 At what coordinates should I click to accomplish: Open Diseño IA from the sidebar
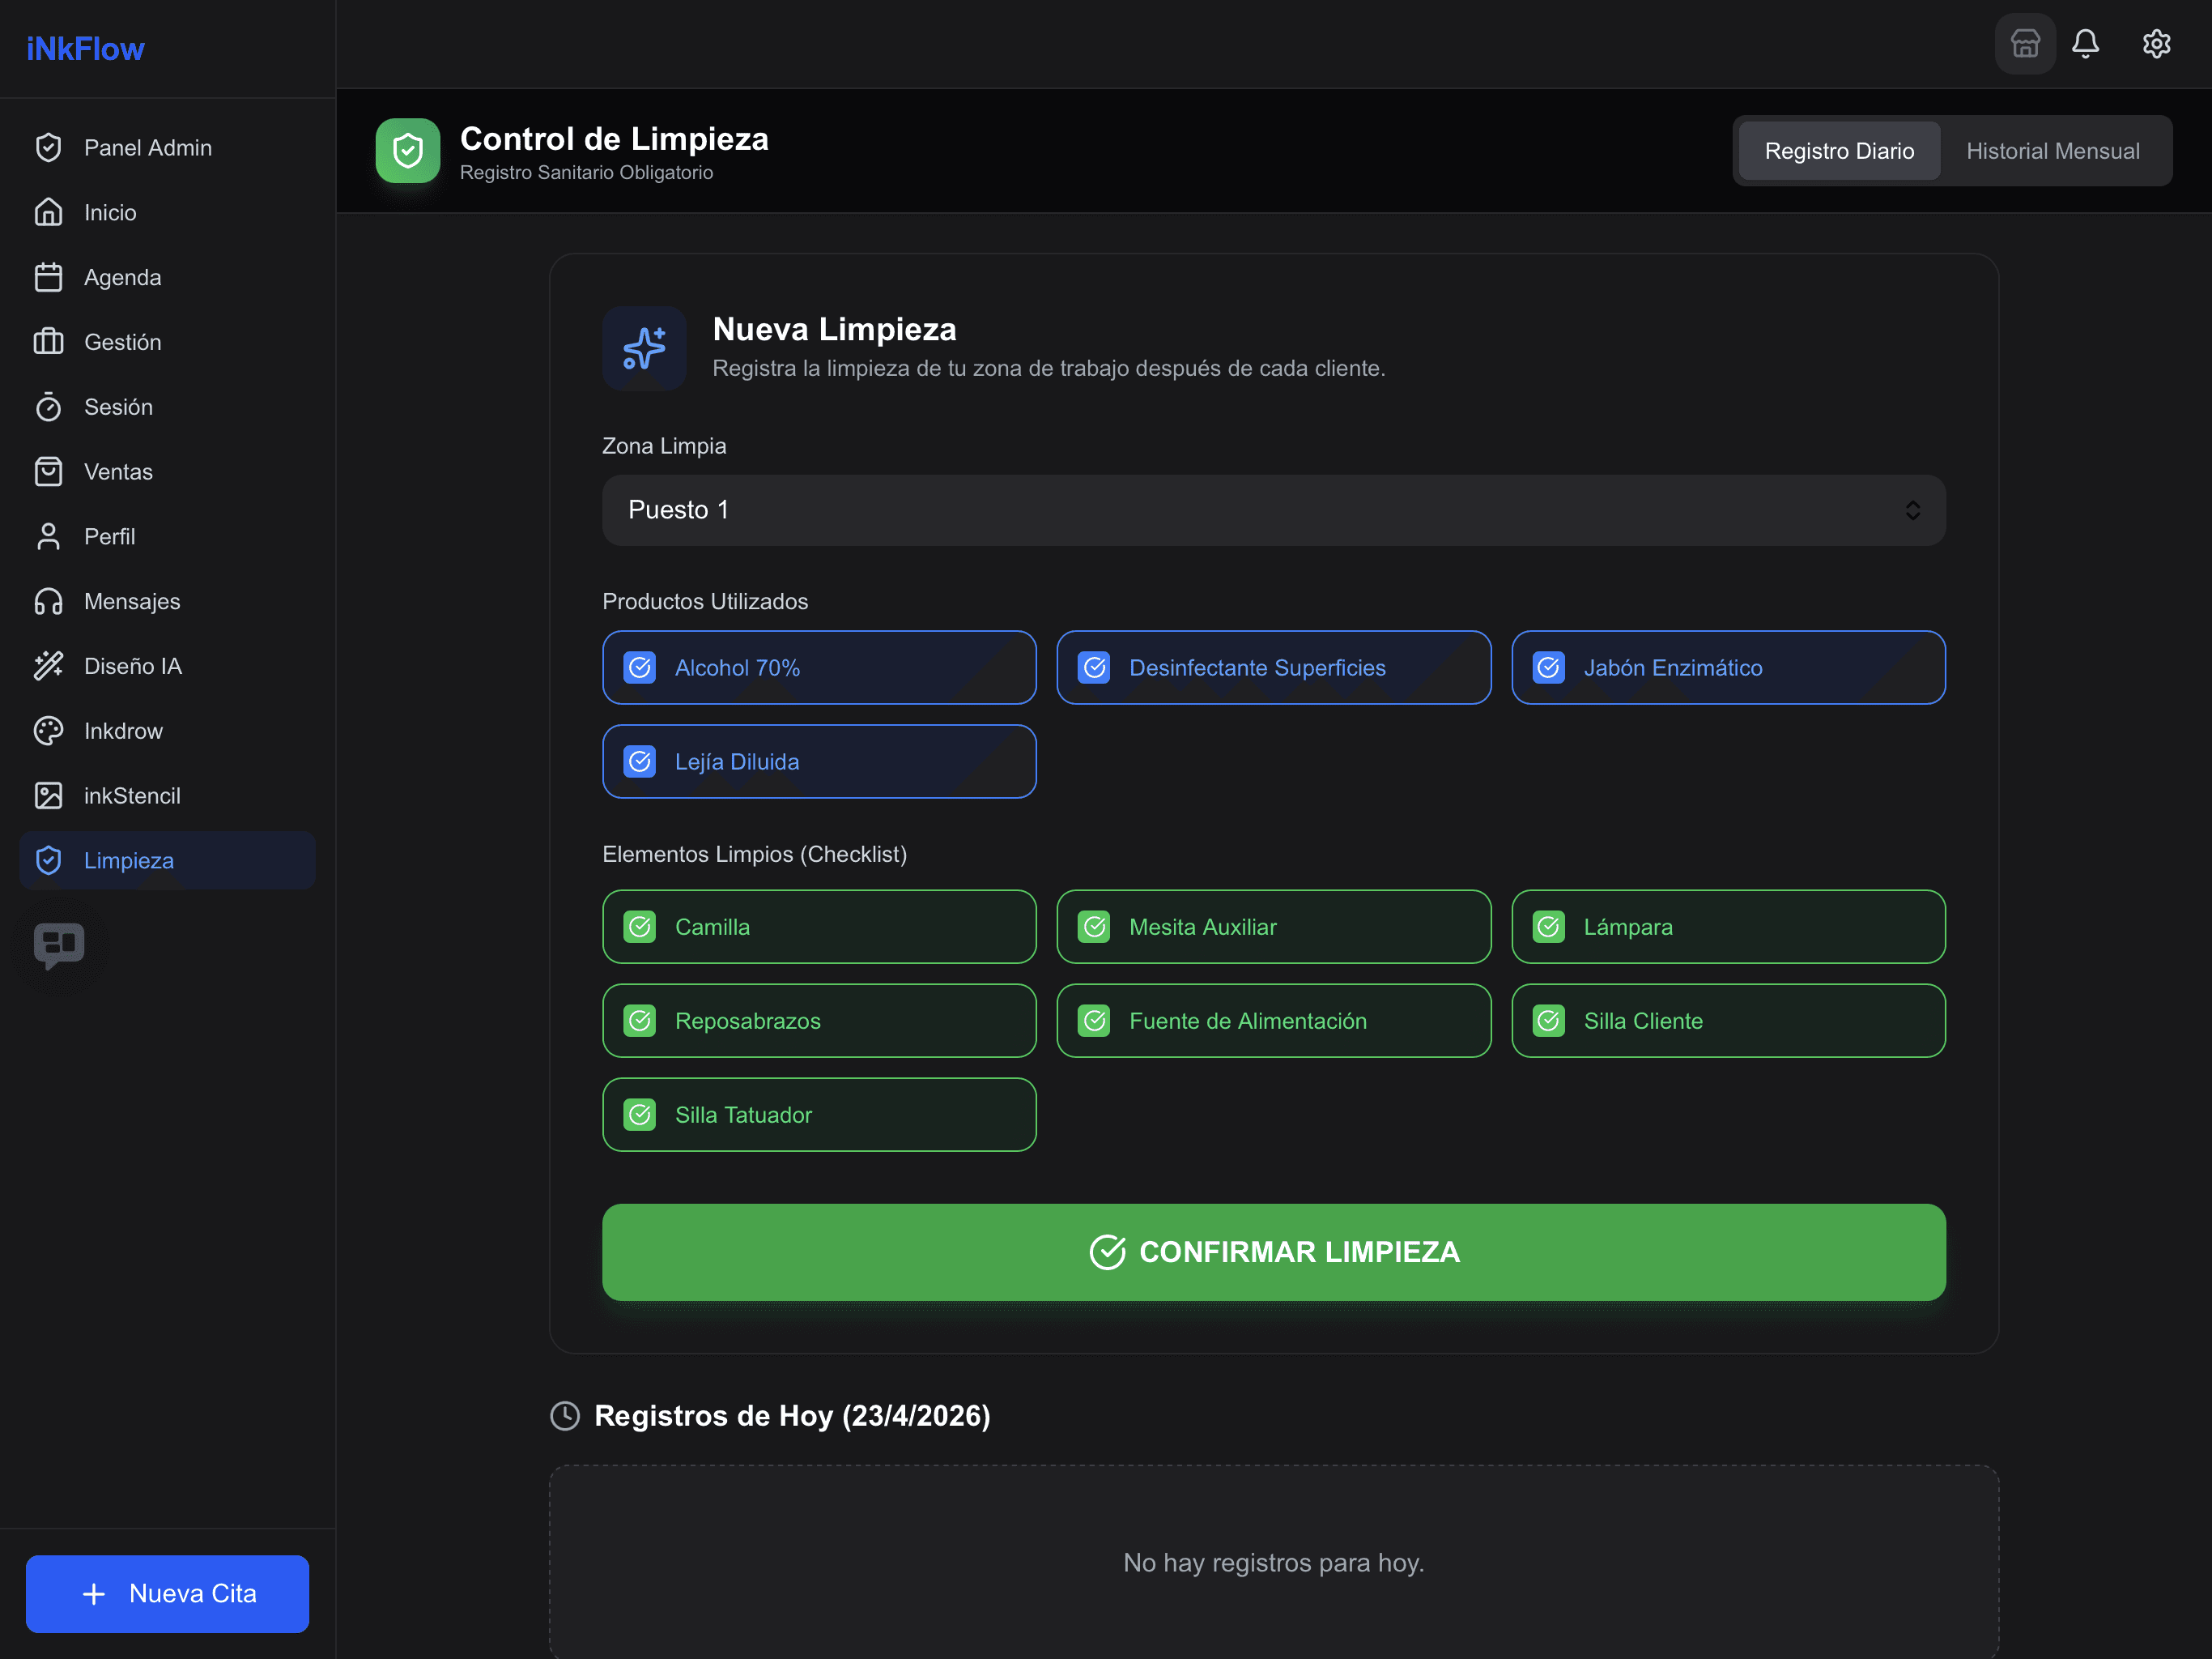(x=132, y=667)
